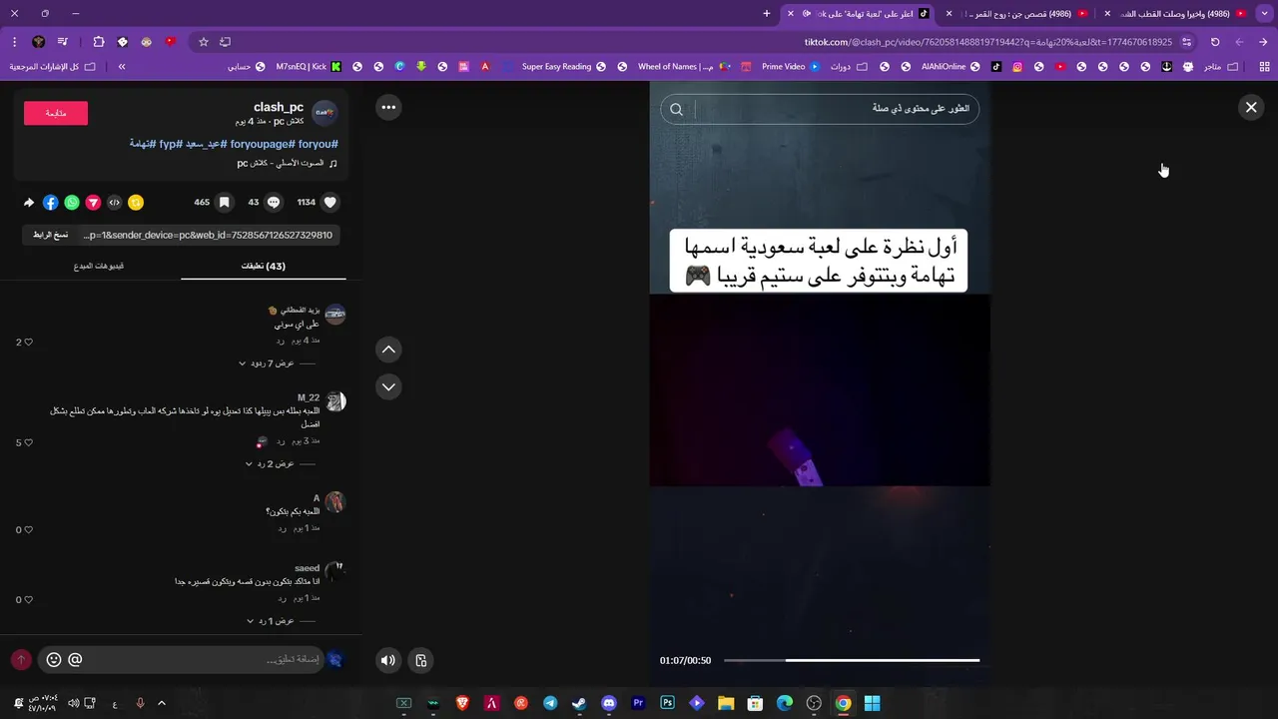
Task: Bookmark this page with the star icon
Action: pos(204,42)
